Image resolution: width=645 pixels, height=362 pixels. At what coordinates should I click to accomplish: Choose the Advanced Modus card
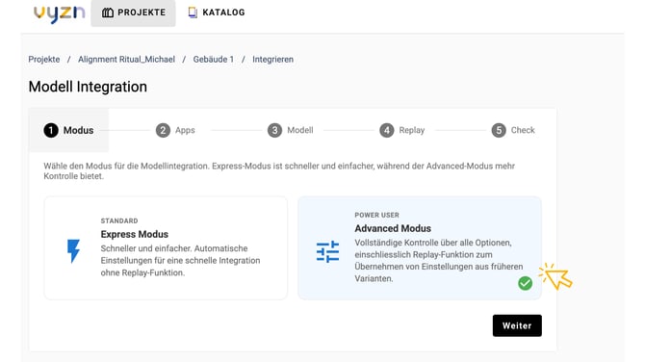tap(420, 248)
